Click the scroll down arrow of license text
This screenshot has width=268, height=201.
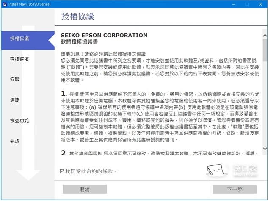point(265,149)
